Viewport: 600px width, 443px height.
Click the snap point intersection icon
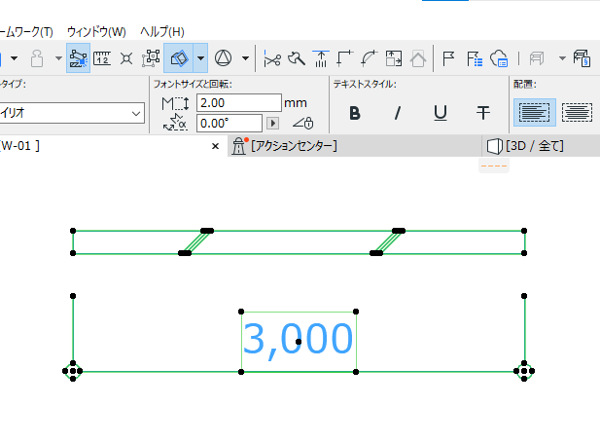[x=126, y=58]
